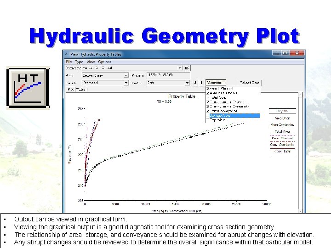Open the Reach dropdown showing Kentwood
Screen dimensions: 331x248
point(126,83)
